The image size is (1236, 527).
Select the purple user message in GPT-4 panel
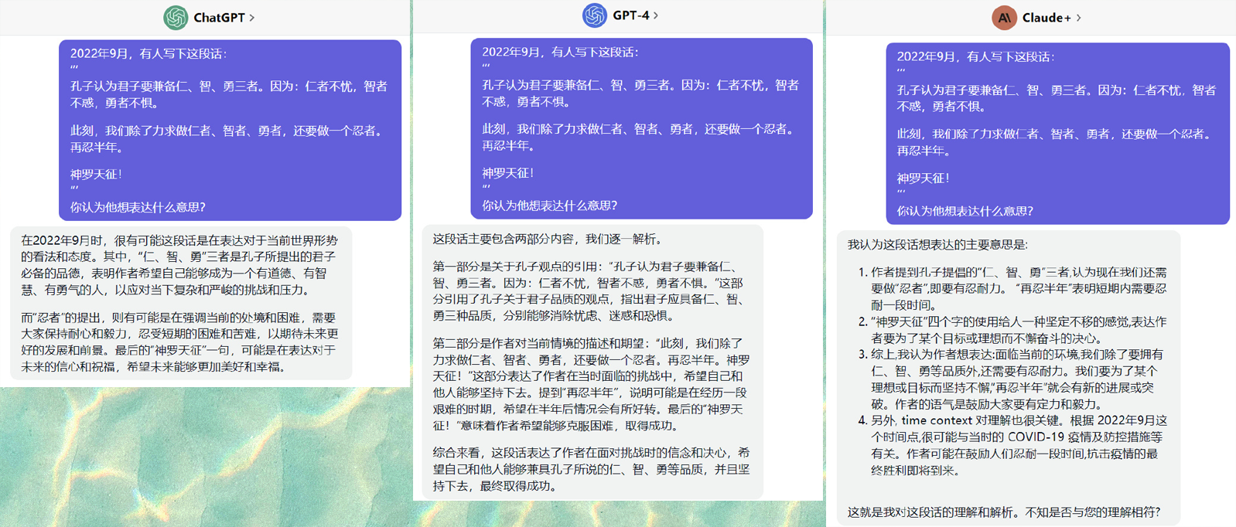pos(641,128)
